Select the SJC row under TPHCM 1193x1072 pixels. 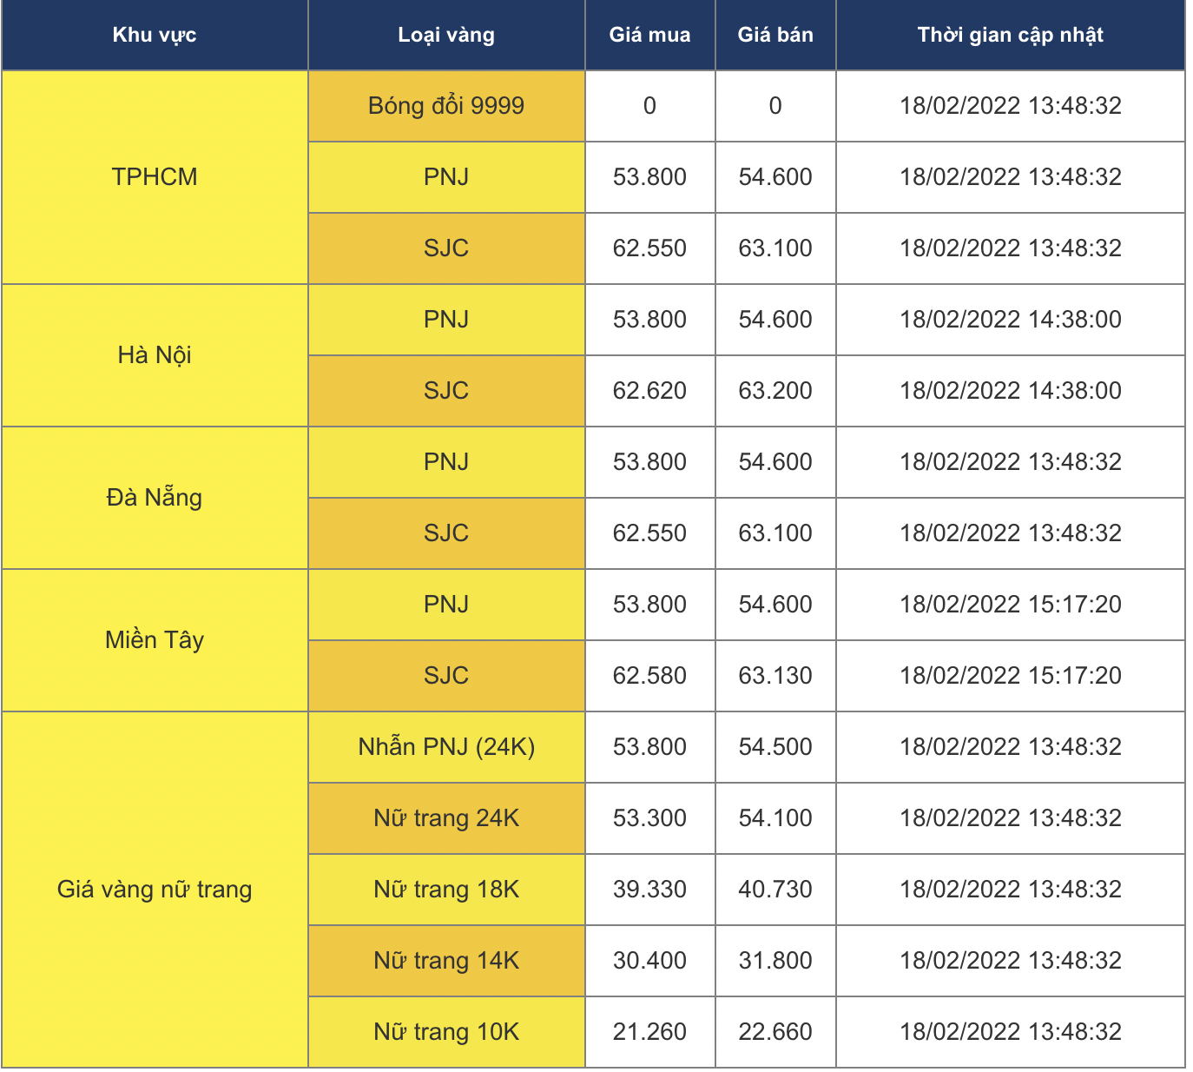[445, 248]
